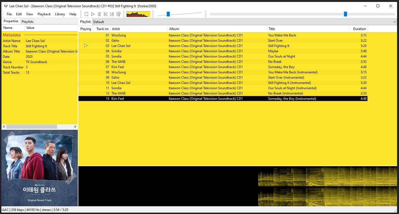This screenshot has height=214, width=399.
Task: Select track 04 Maybe by Sondia
Action: [223, 51]
